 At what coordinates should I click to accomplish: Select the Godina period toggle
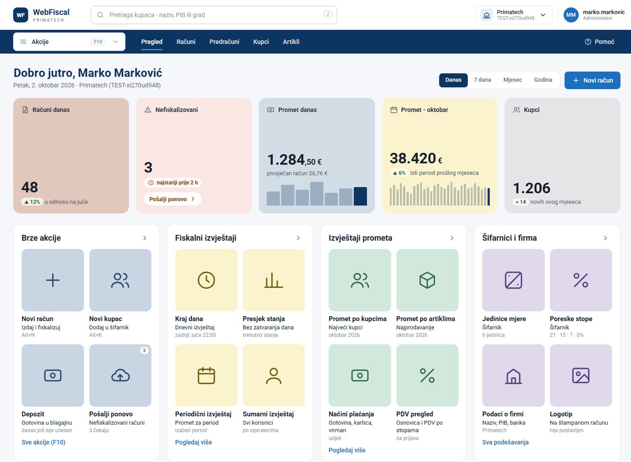coord(543,80)
